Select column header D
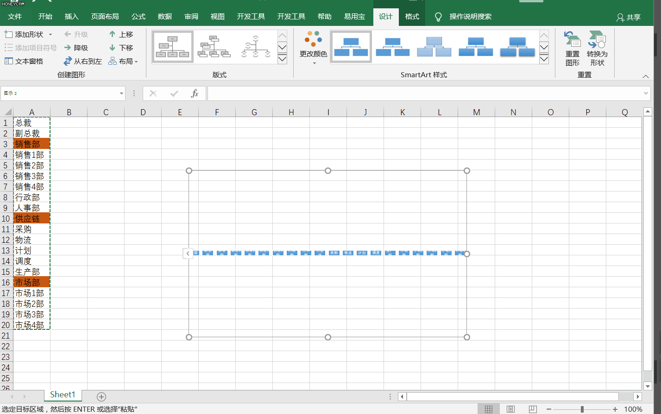 pos(143,112)
